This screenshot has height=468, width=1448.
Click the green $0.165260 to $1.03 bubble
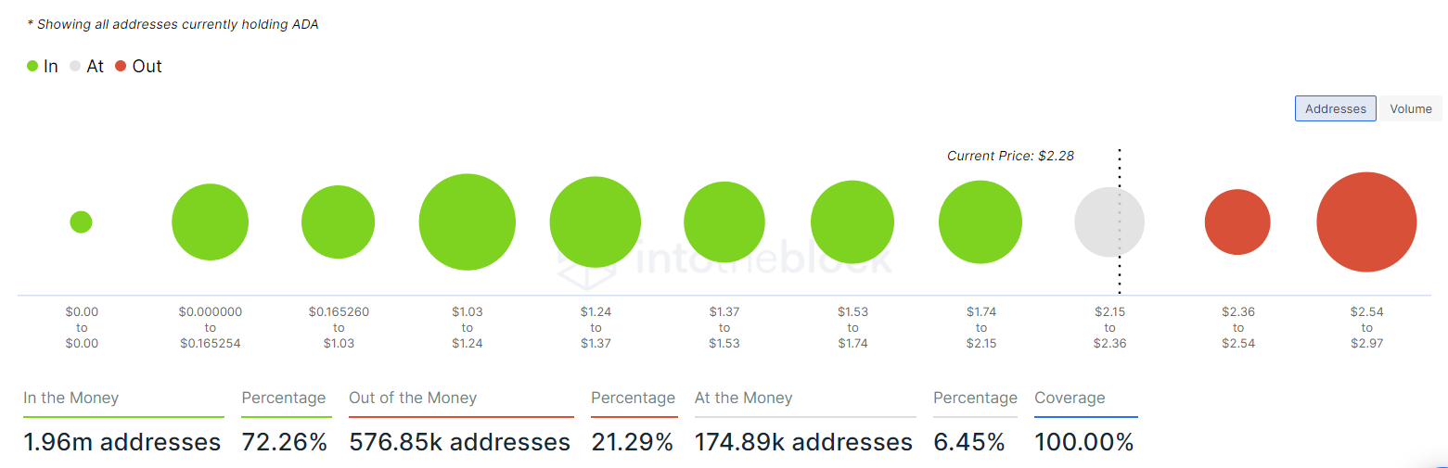339,222
